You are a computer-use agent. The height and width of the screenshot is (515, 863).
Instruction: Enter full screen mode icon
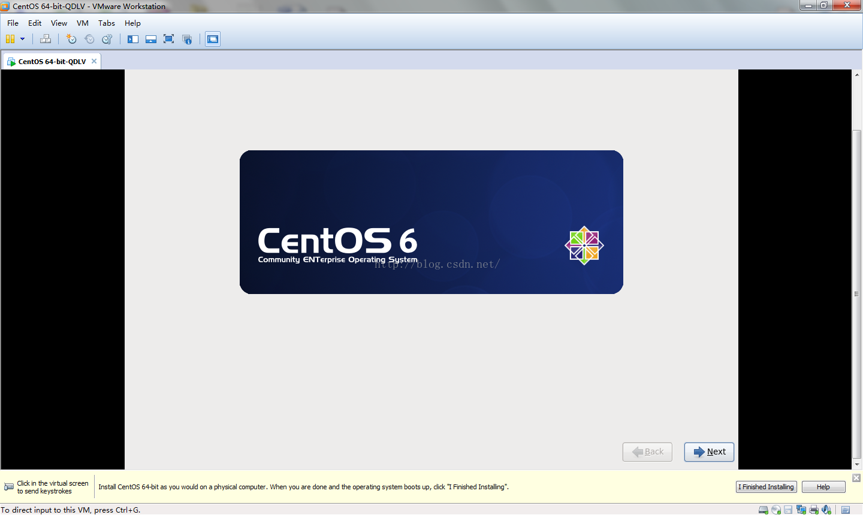click(169, 39)
